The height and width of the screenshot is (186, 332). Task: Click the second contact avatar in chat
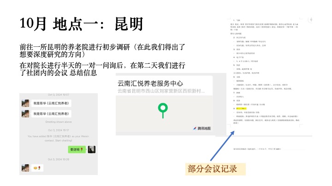(25, 114)
